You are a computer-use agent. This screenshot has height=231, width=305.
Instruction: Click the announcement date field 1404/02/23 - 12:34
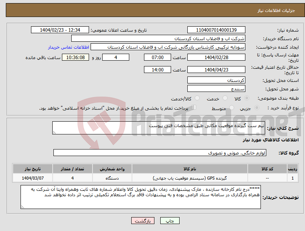click(x=60, y=30)
